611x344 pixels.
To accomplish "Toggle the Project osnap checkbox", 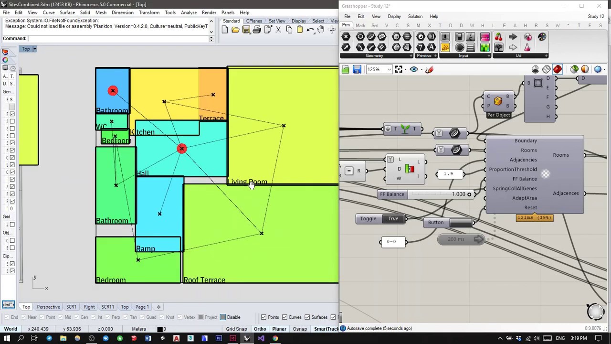I will coord(200,317).
